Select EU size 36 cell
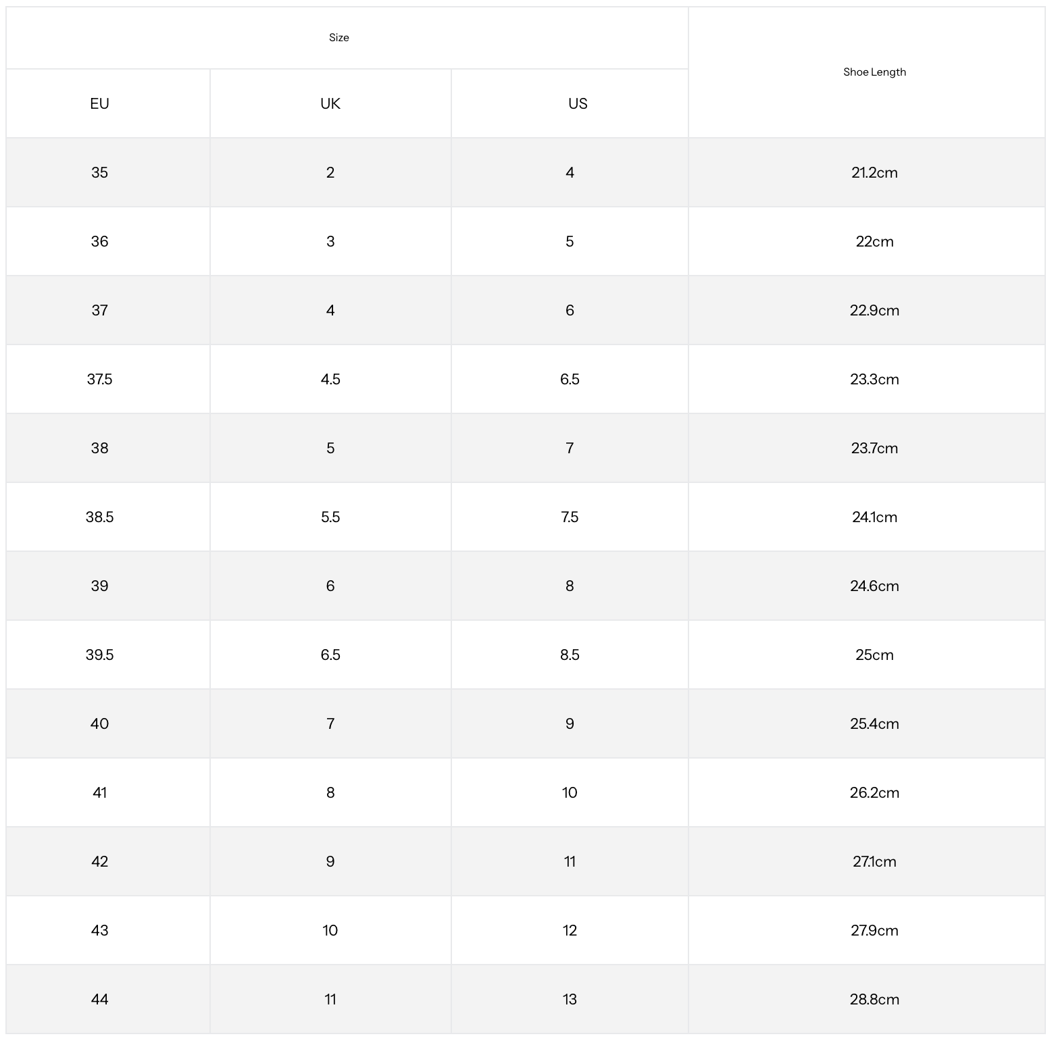This screenshot has width=1054, height=1047. point(99,242)
